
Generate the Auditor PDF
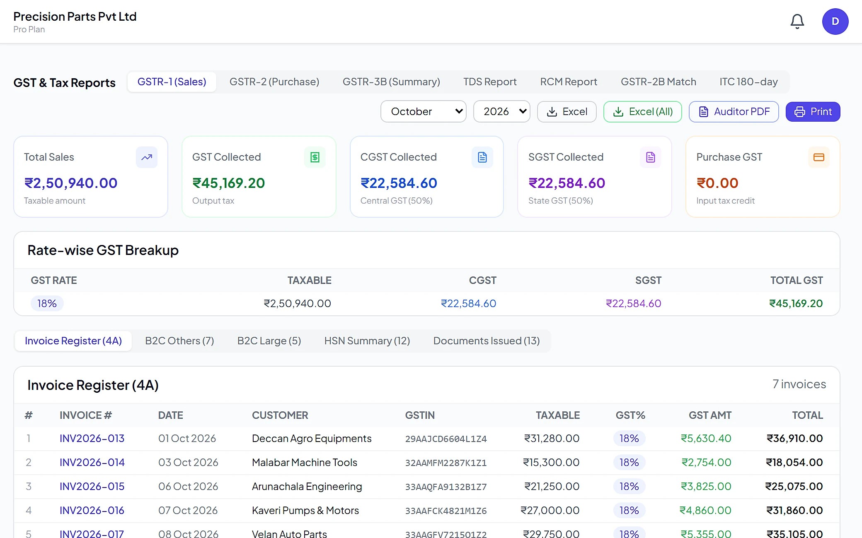coord(734,112)
